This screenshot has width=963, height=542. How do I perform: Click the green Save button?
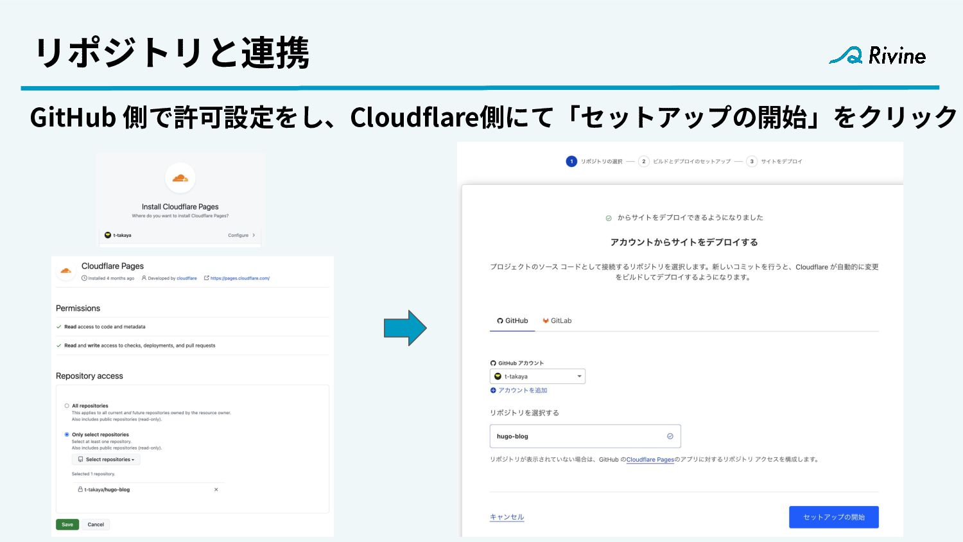[67, 525]
